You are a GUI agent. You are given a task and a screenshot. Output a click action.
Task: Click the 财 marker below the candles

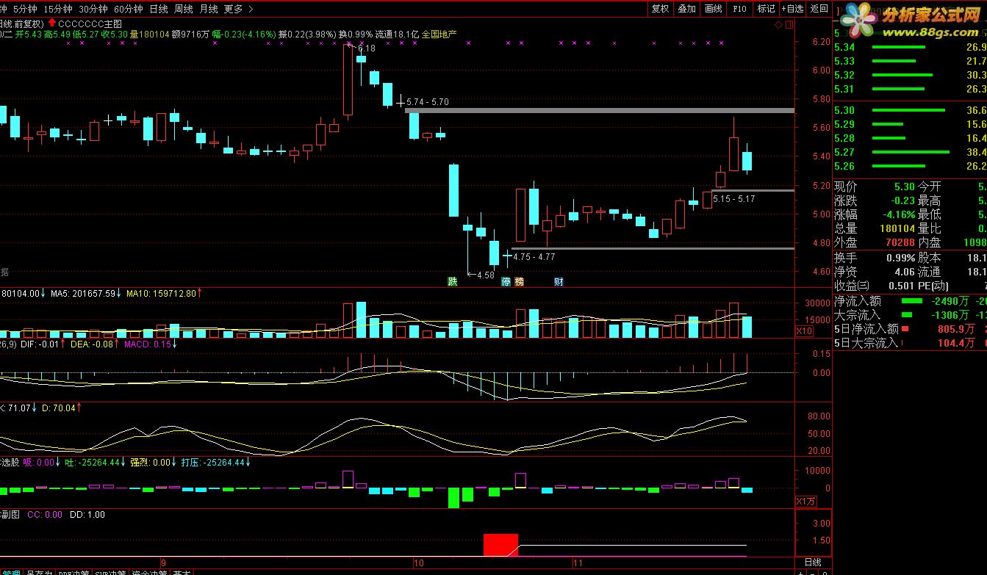[559, 281]
